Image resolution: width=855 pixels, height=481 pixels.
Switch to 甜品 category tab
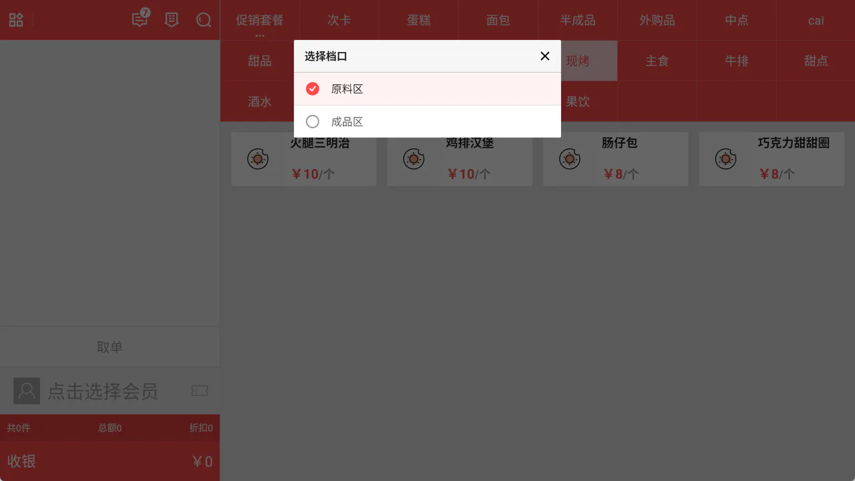click(260, 61)
